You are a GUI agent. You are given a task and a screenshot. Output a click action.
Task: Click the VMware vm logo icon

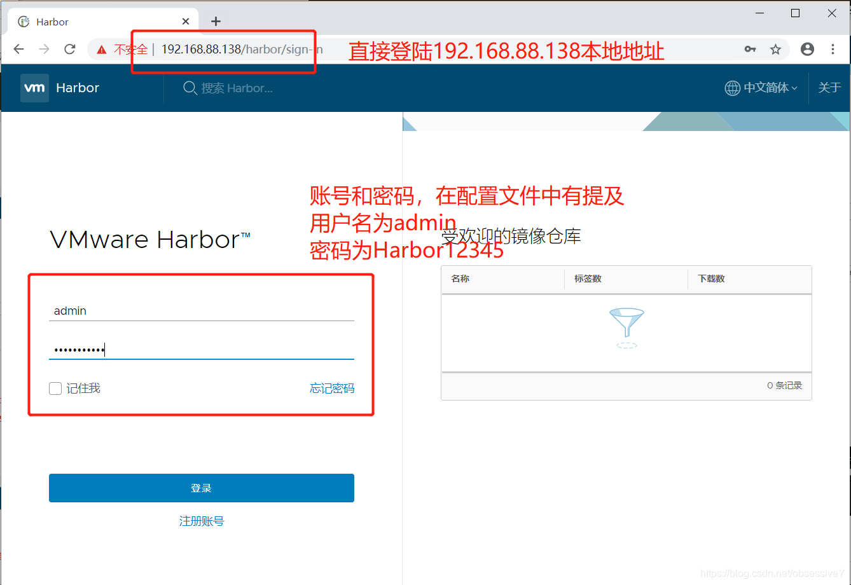34,88
